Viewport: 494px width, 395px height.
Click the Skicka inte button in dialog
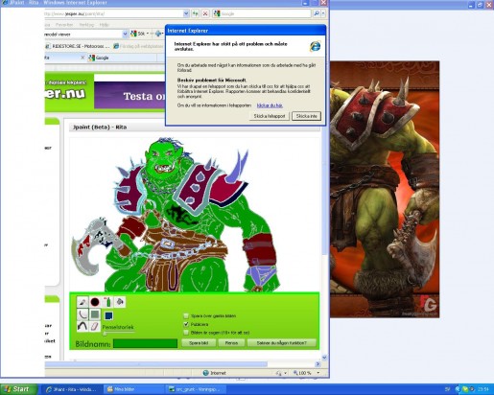click(306, 116)
